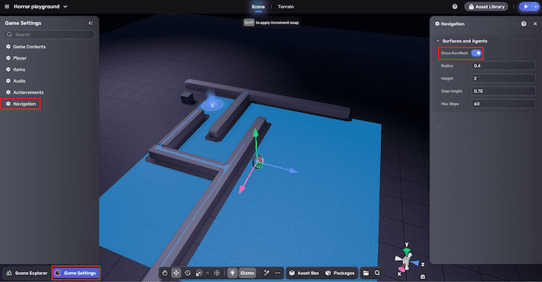The height and width of the screenshot is (282, 542).
Task: Click the help icon beside Asset Library
Action: tap(454, 7)
